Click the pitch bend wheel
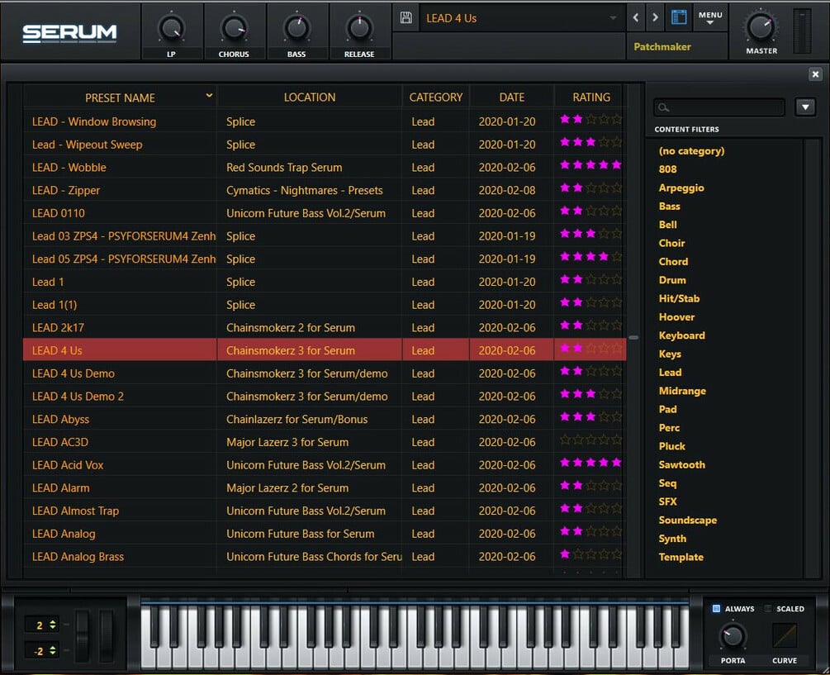The width and height of the screenshot is (830, 675). click(83, 636)
